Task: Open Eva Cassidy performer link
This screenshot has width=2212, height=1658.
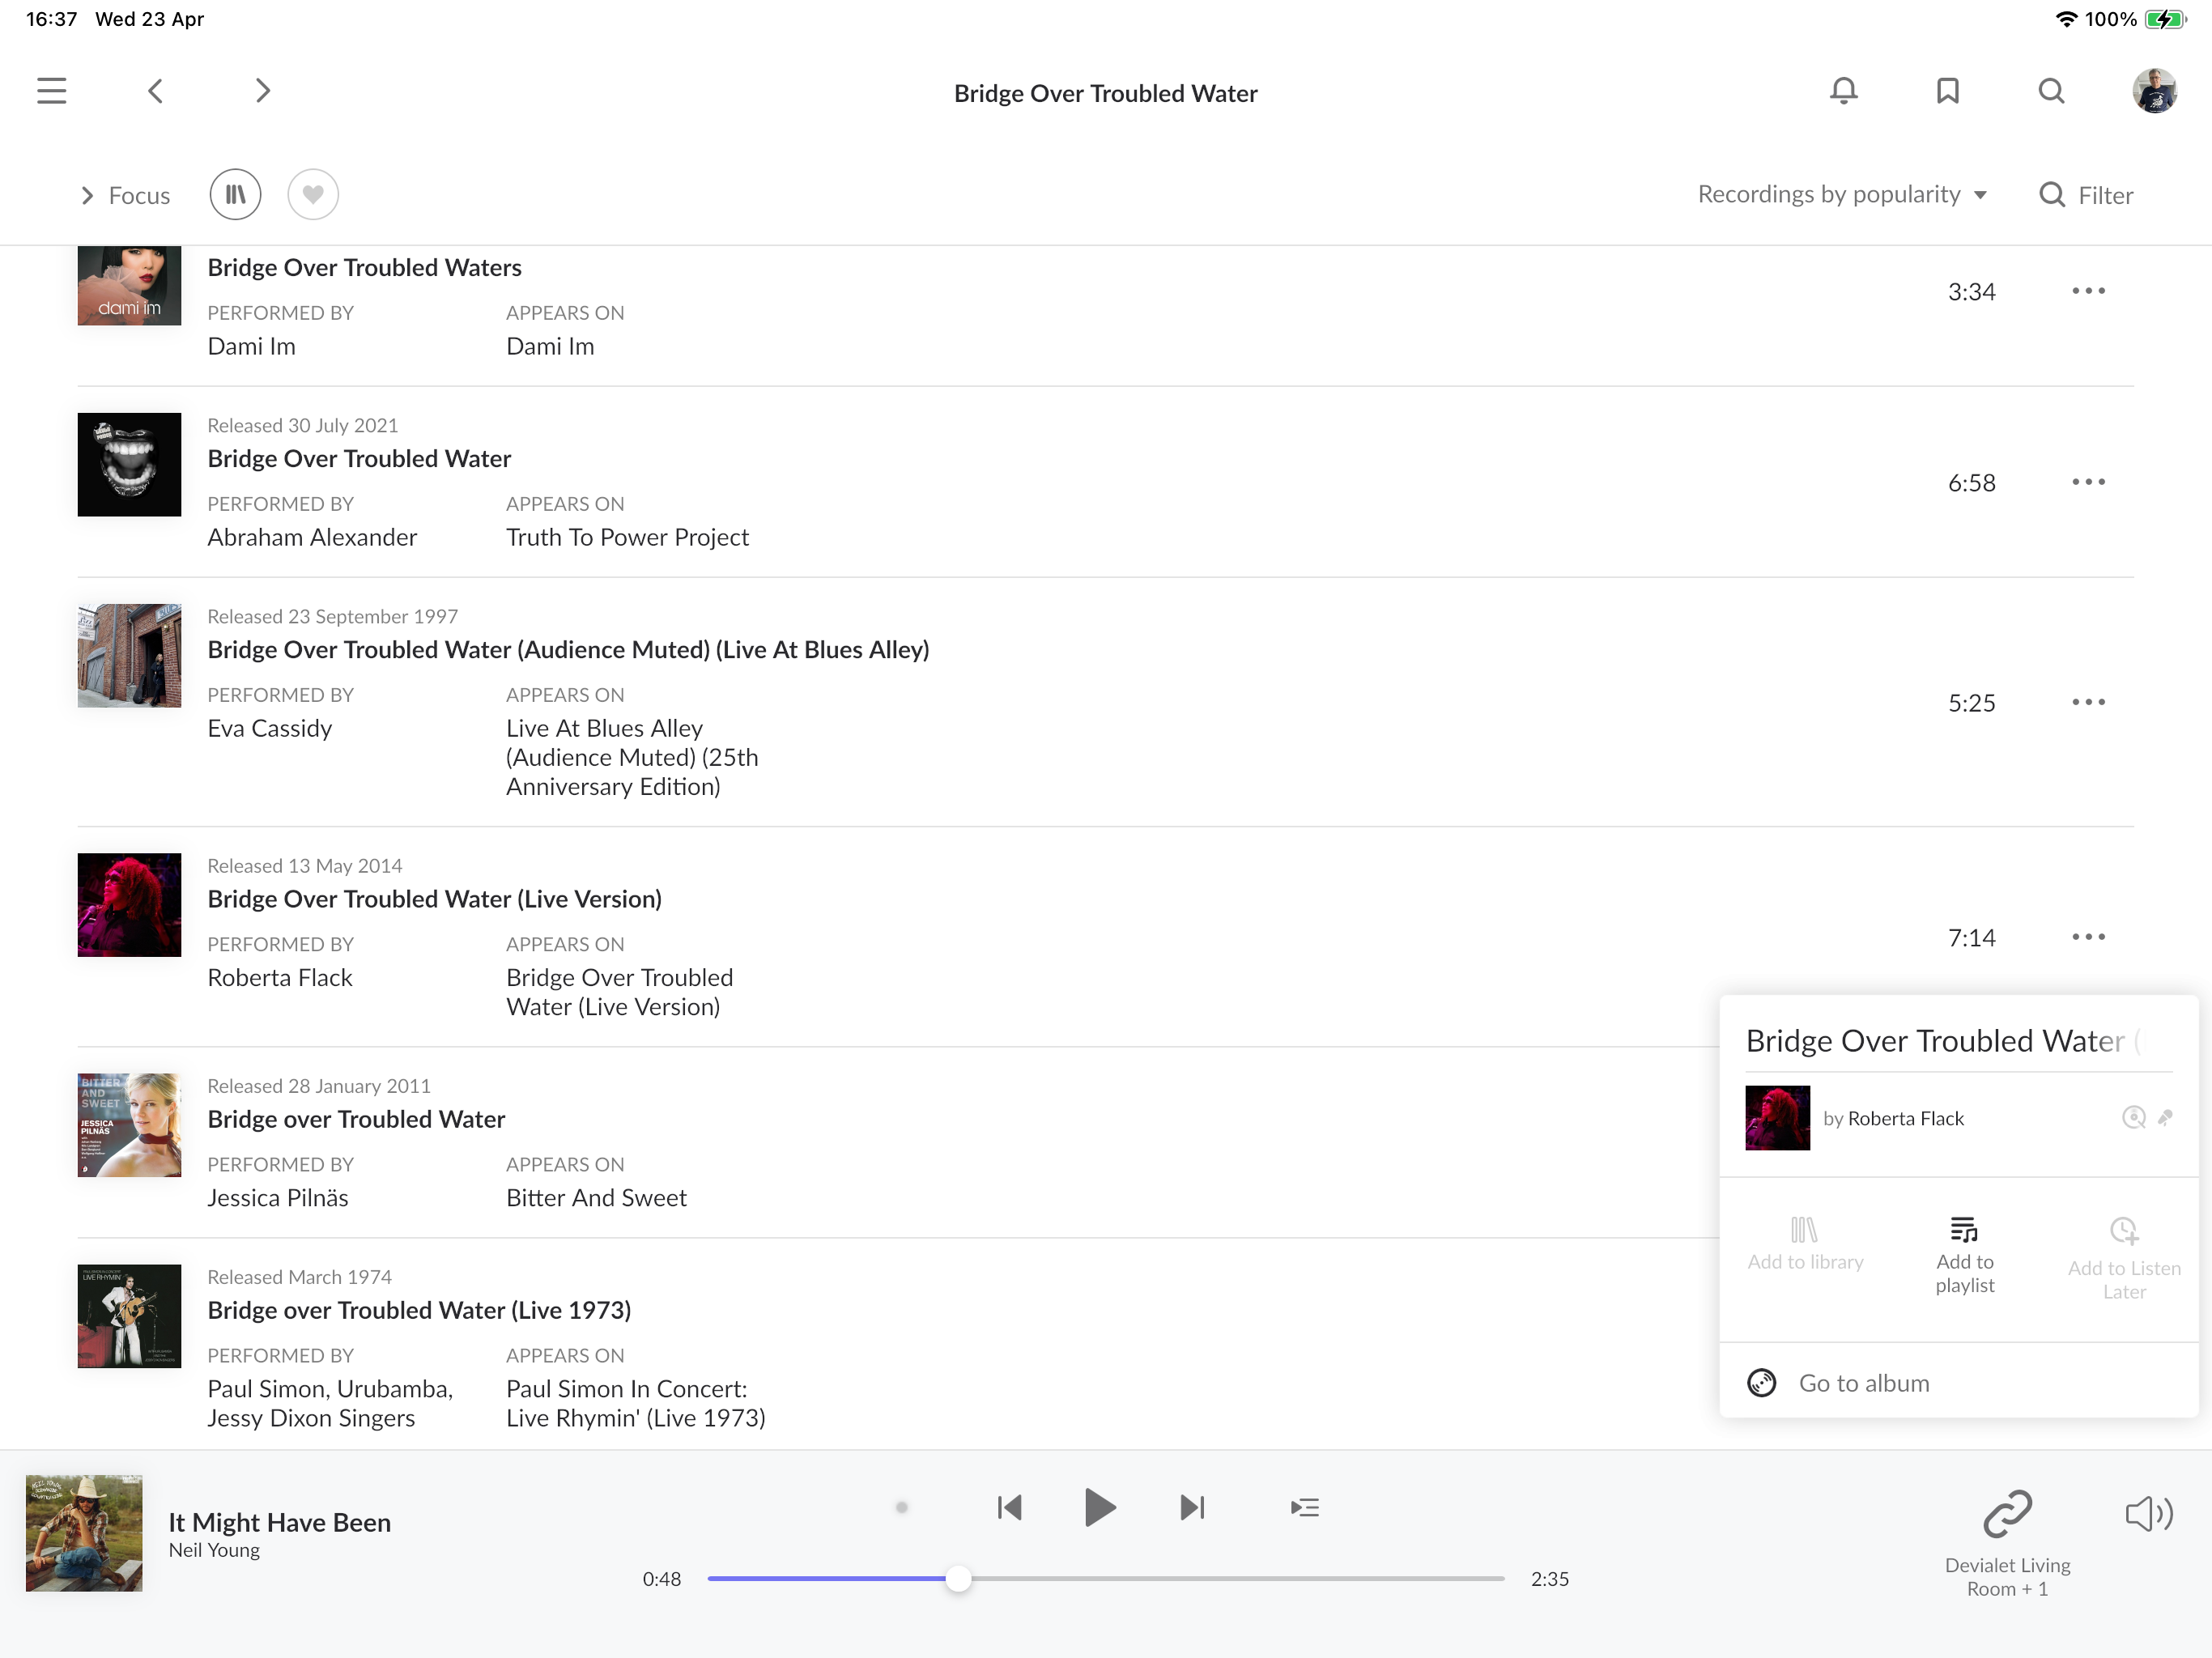Action: 269,728
